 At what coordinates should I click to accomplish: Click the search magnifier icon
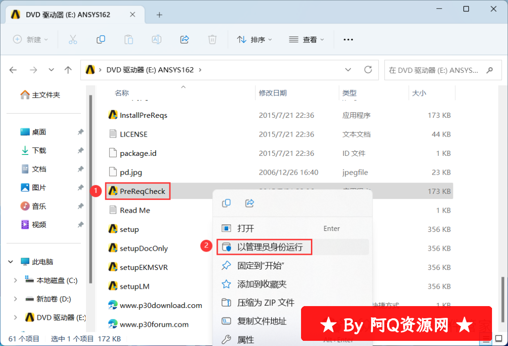[490, 70]
